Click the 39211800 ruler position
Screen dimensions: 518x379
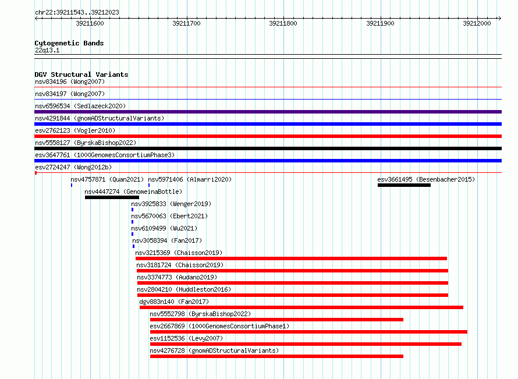click(x=283, y=23)
